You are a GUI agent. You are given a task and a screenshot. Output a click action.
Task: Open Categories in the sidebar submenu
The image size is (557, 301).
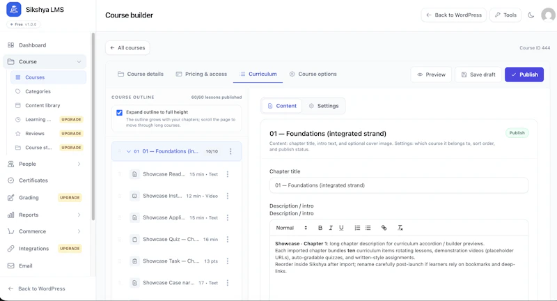49,91
